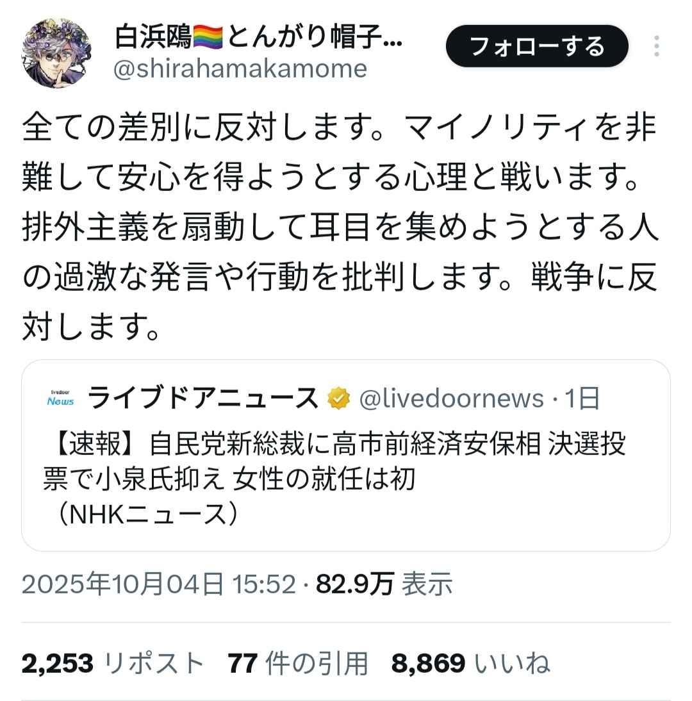Click the 戦争に反対します closing line
Screen dimensions: 692x701
click(341, 301)
